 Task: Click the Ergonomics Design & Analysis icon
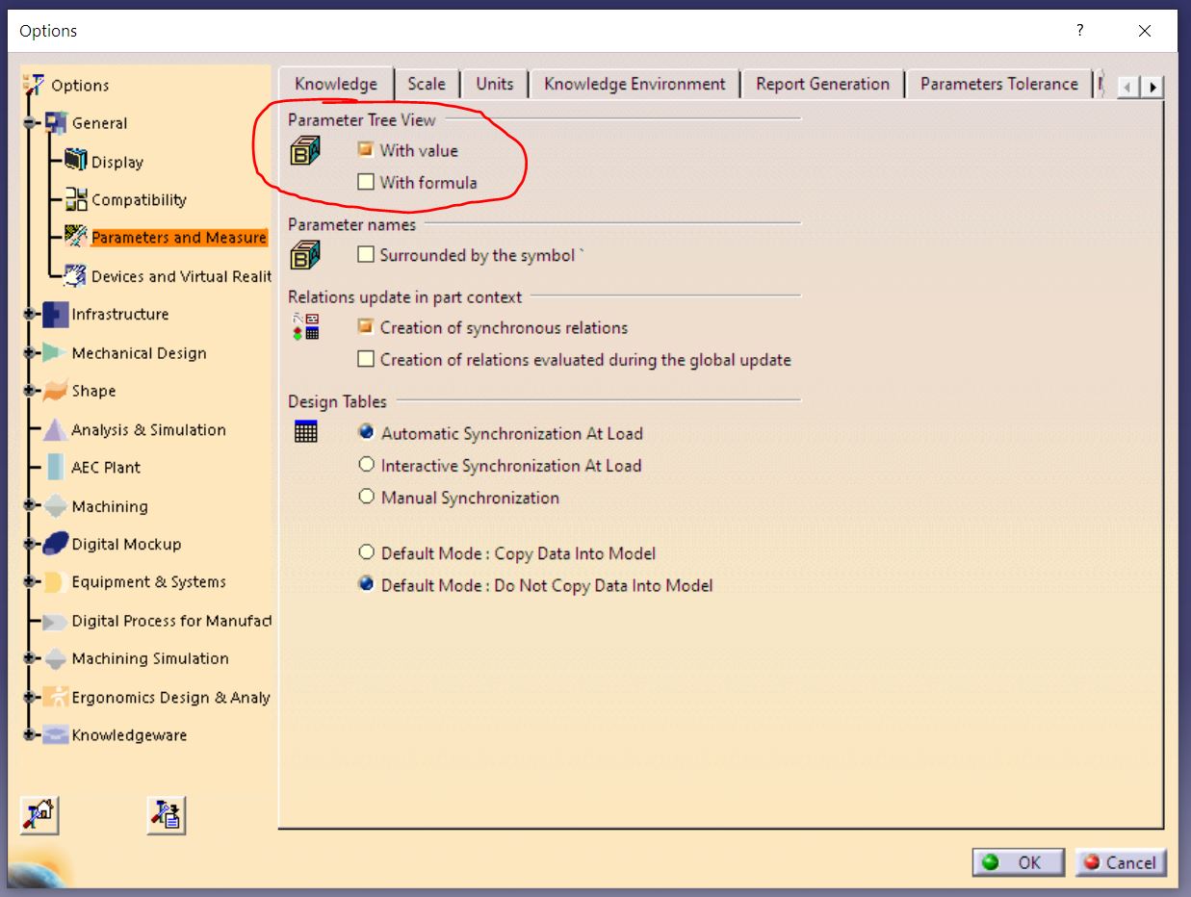(56, 697)
